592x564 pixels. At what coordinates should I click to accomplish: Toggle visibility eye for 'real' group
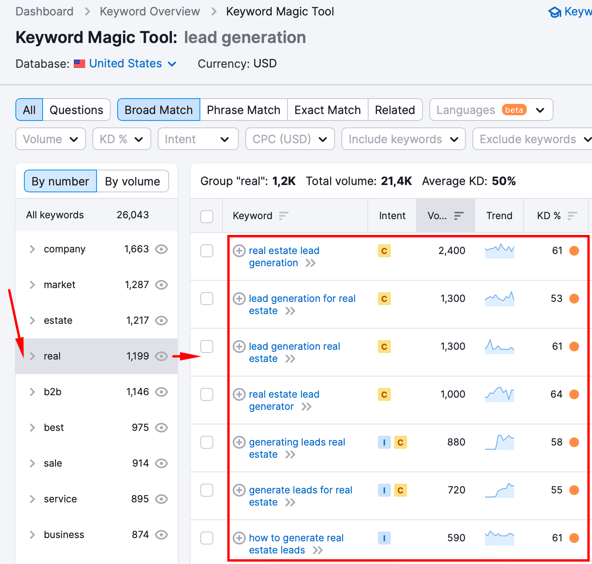click(161, 356)
